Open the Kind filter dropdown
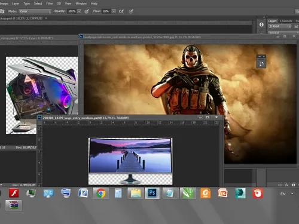The width and height of the screenshot is (299, 224). point(280,26)
